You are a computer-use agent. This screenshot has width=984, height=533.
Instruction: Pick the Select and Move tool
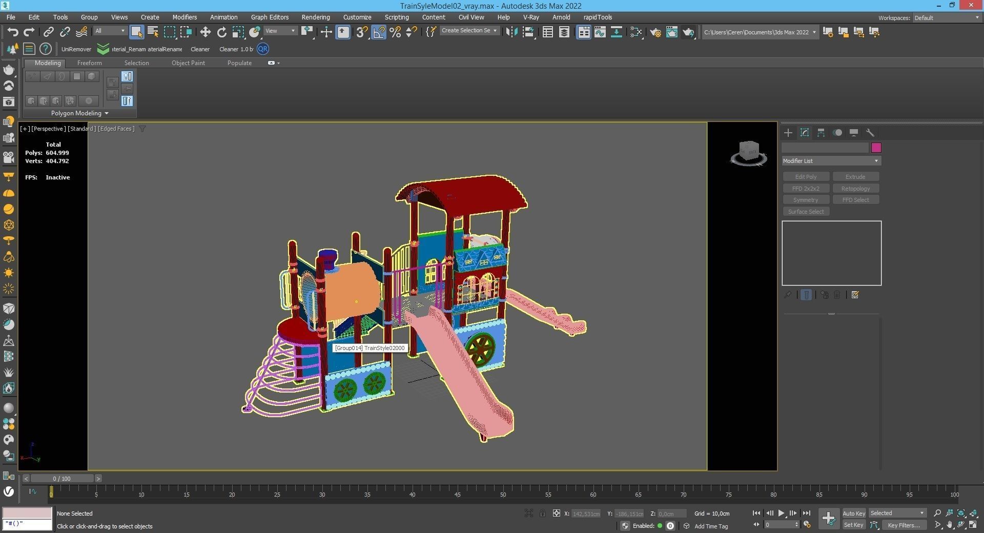coord(205,32)
